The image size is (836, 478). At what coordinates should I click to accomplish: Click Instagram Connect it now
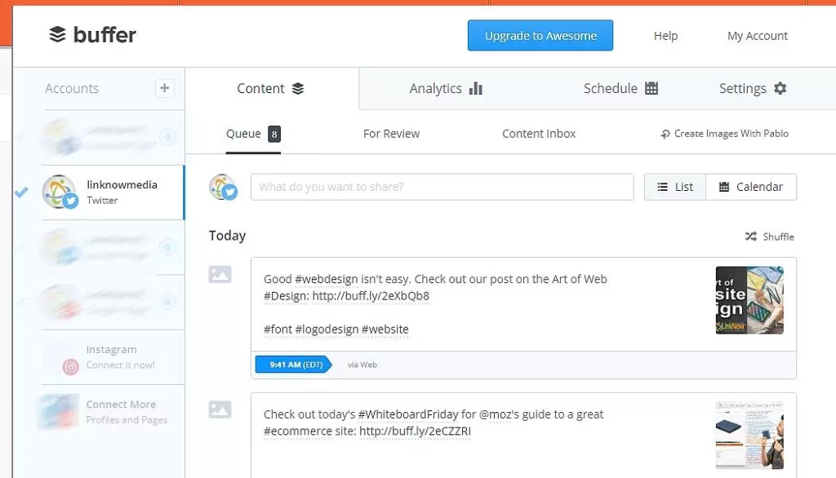[x=113, y=357]
